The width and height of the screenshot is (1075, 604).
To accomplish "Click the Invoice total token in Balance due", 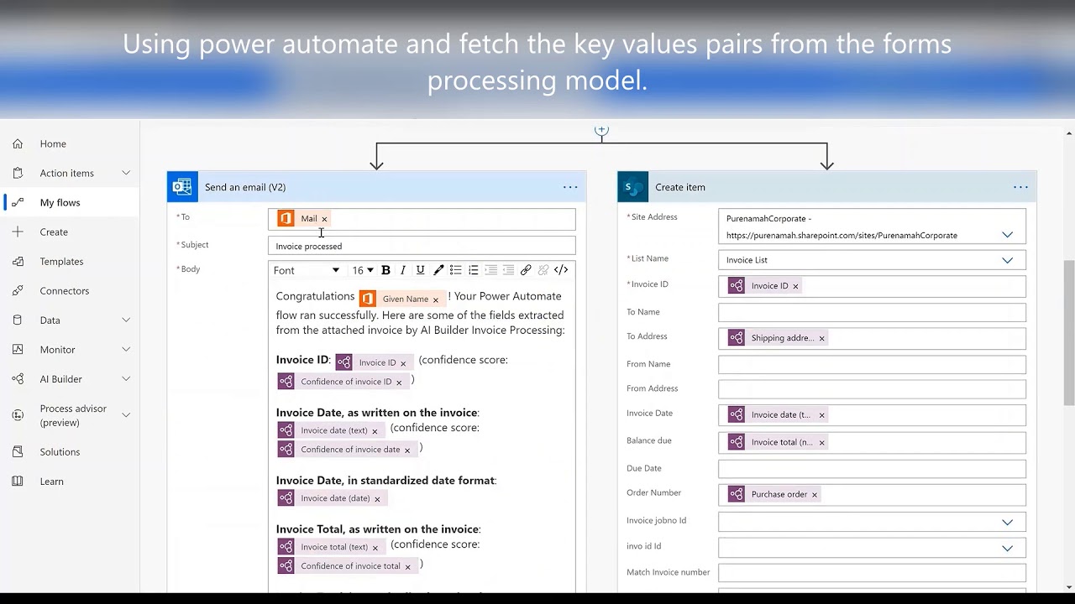I will (x=777, y=442).
